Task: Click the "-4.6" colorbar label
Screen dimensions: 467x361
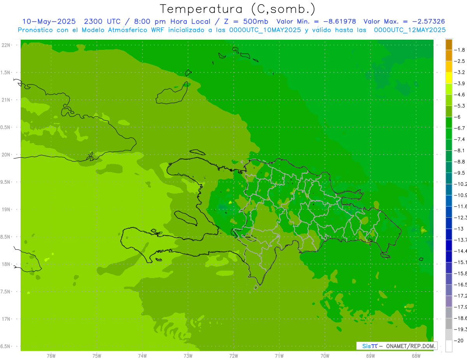Action: (x=460, y=95)
